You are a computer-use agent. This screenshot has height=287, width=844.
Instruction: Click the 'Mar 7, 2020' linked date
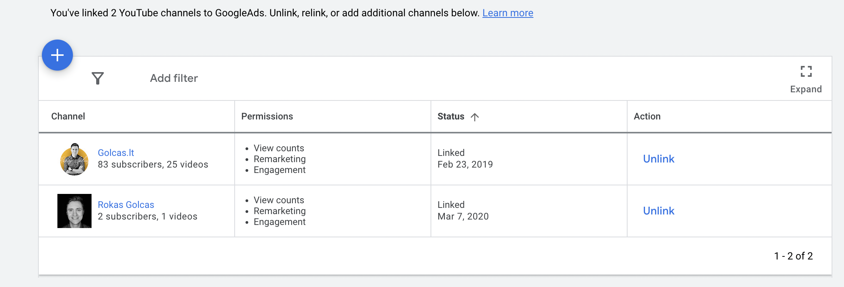click(x=463, y=216)
